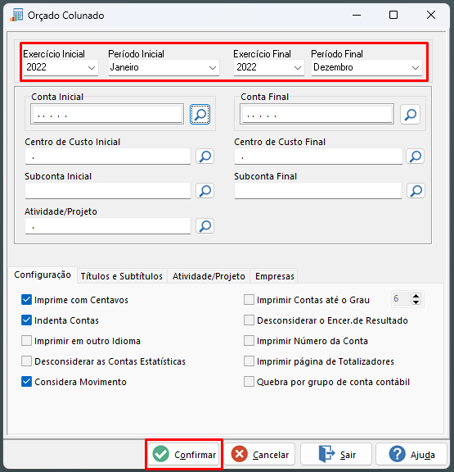This screenshot has height=472, width=454.
Task: Toggle Considera Movimento checkbox
Action: pyautogui.click(x=26, y=382)
